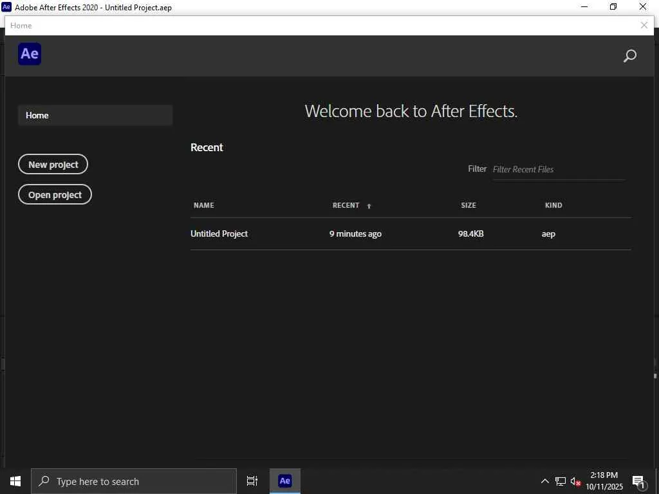This screenshot has height=494, width=659.
Task: Click the 98.4KB size value
Action: click(x=470, y=234)
